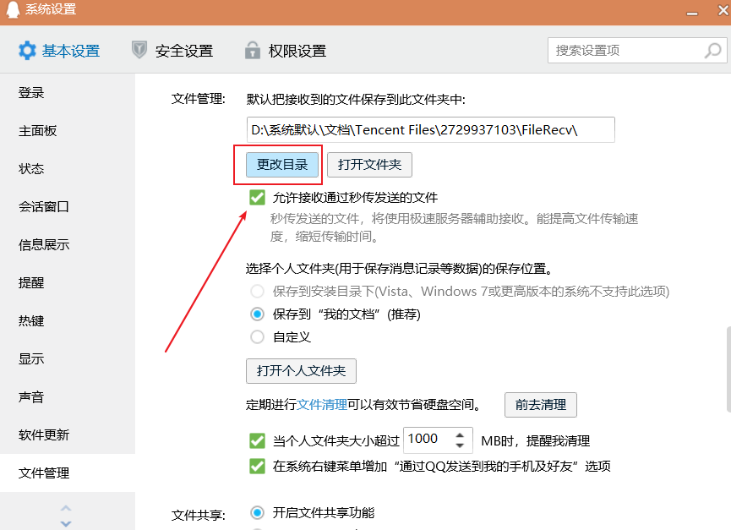The width and height of the screenshot is (731, 530).
Task: Switch to the 安全设置 tab
Action: (x=172, y=51)
